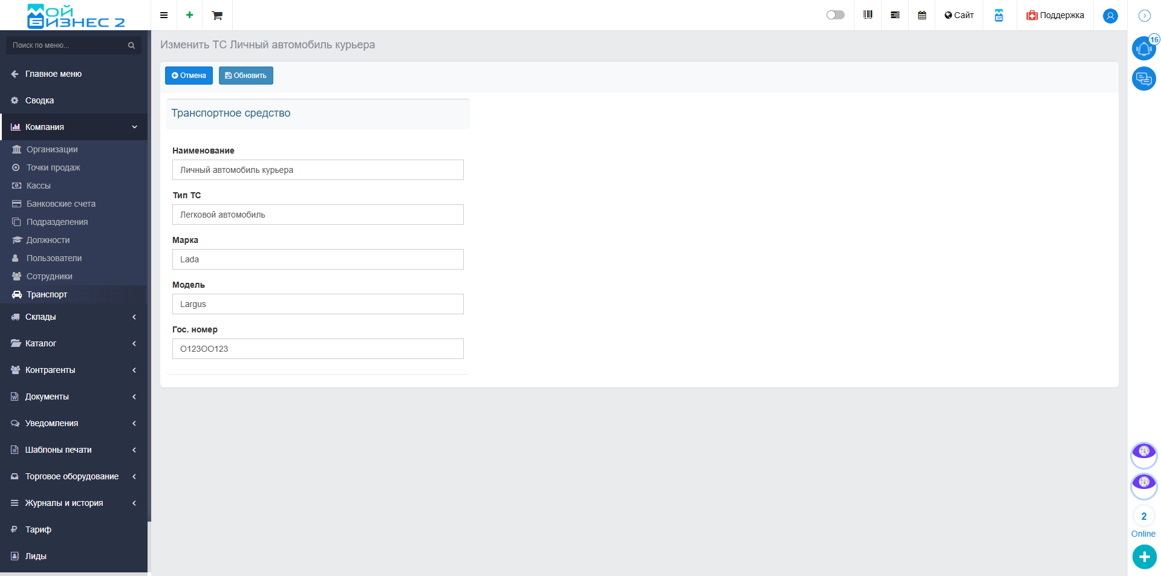The height and width of the screenshot is (576, 1161).
Task: Click the magnifier icon in menu search
Action: (x=131, y=45)
